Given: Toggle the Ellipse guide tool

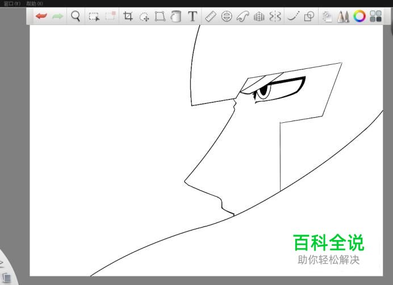Looking at the screenshot, I should (x=227, y=16).
